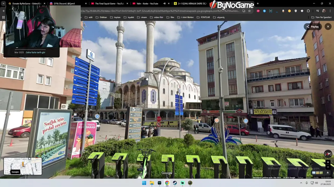Open Chrome from the taskbar
334x187 pixels.
[167, 183]
